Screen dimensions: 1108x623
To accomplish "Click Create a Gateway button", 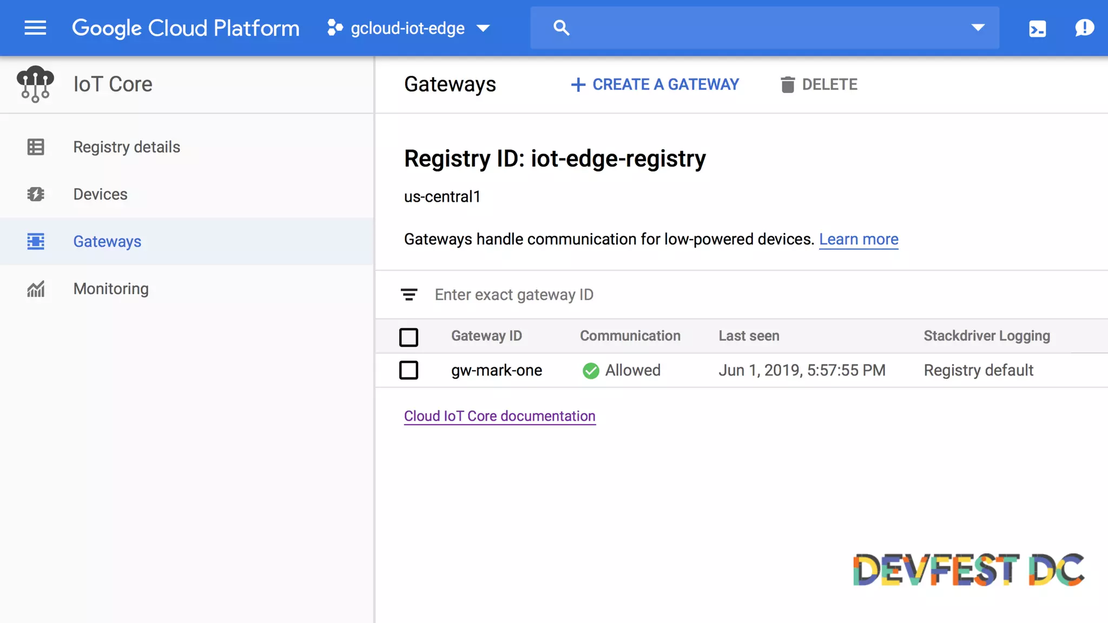I will tap(655, 85).
